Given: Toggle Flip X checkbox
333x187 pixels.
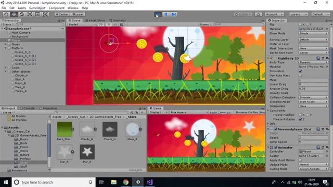Looking at the screenshot, I should coord(300,24).
